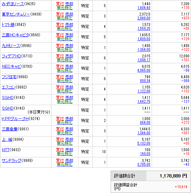Open the 三菱倉庫 (9301) link

tap(10, 129)
